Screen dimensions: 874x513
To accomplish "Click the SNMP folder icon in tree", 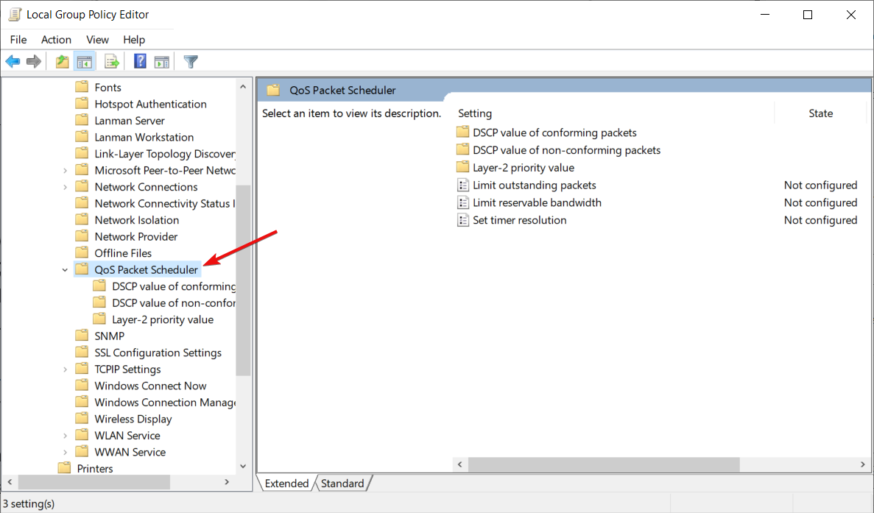I will 82,336.
